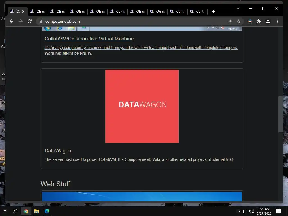Open File Explorer from the taskbar
The width and height of the screenshot is (288, 216).
(x=37, y=211)
